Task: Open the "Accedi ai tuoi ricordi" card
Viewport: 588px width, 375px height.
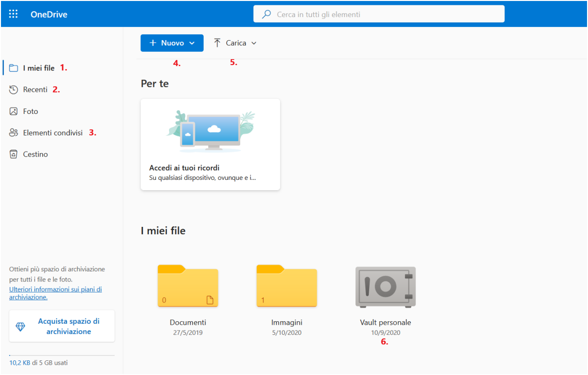Action: click(x=210, y=144)
